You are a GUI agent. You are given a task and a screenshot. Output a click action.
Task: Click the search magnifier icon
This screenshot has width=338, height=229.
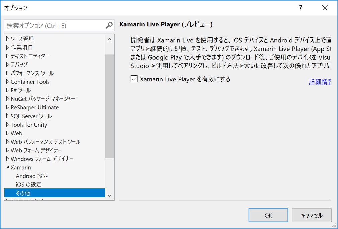pyautogui.click(x=109, y=26)
